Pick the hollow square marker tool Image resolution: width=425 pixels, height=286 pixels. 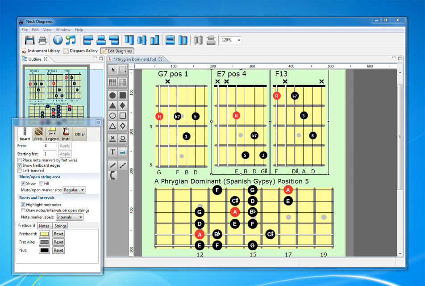tap(123, 116)
